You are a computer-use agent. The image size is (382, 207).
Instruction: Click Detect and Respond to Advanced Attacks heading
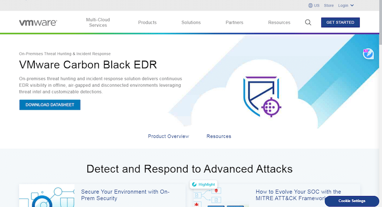(190, 169)
